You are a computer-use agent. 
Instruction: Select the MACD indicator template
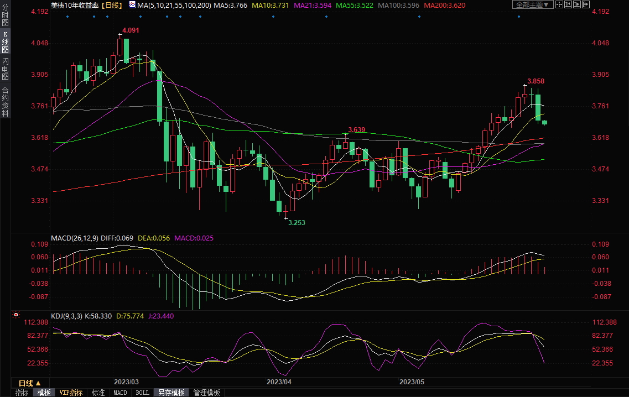click(x=120, y=393)
